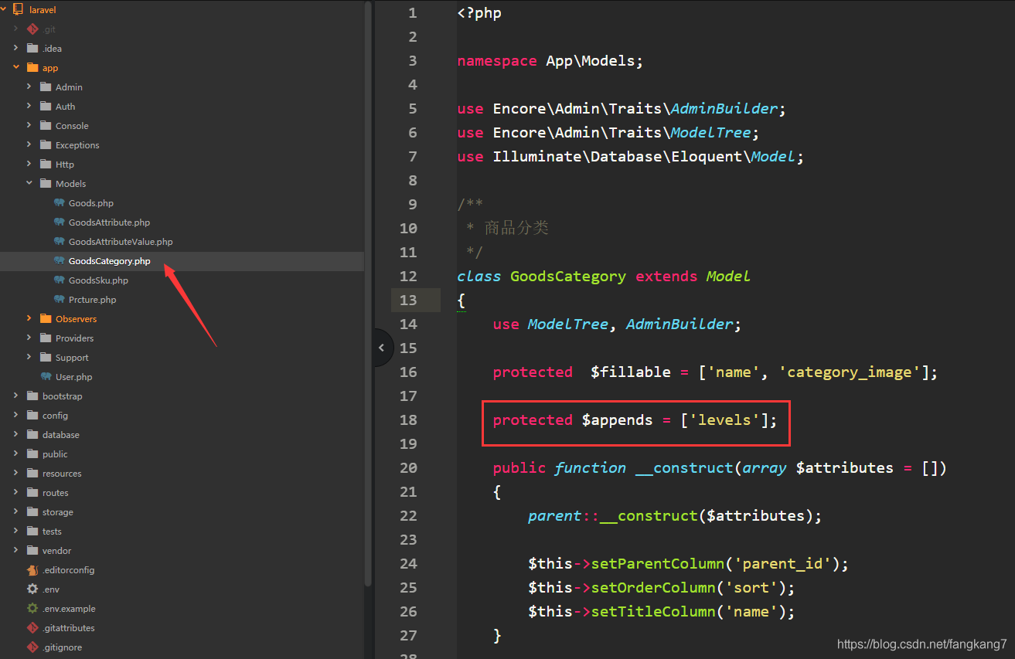
Task: Click the GoodsAttributeValue.php file icon
Action: (60, 242)
